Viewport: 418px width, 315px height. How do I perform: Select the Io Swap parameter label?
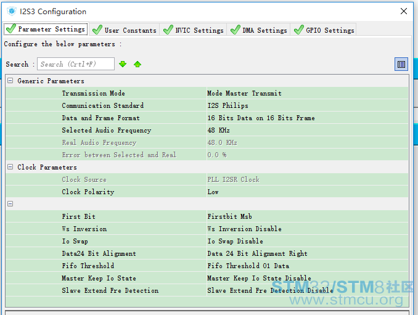(x=75, y=241)
